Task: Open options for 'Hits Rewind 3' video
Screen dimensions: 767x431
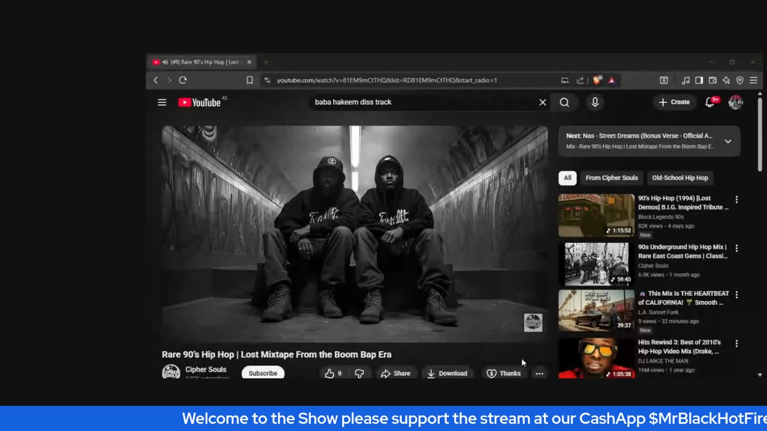Action: pos(736,344)
